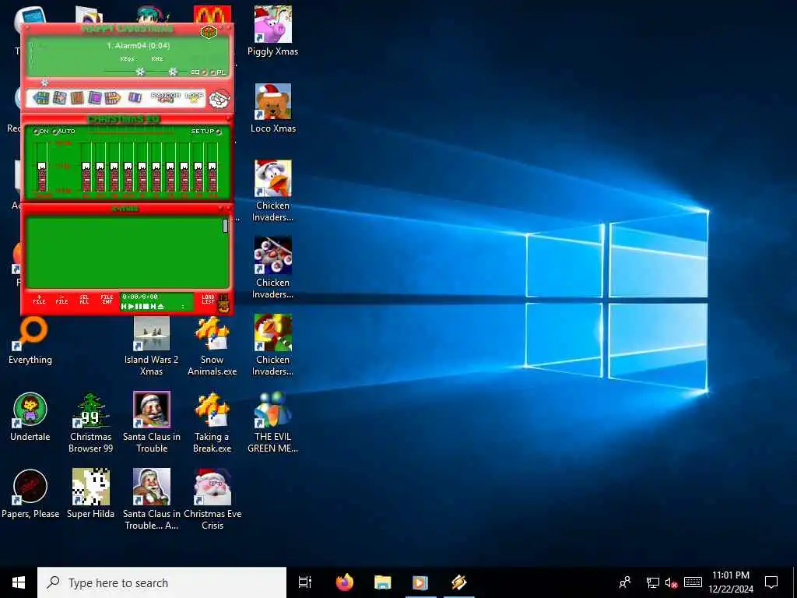This screenshot has width=797, height=598.
Task: Click the gift box icon in player title bar
Action: 209,32
